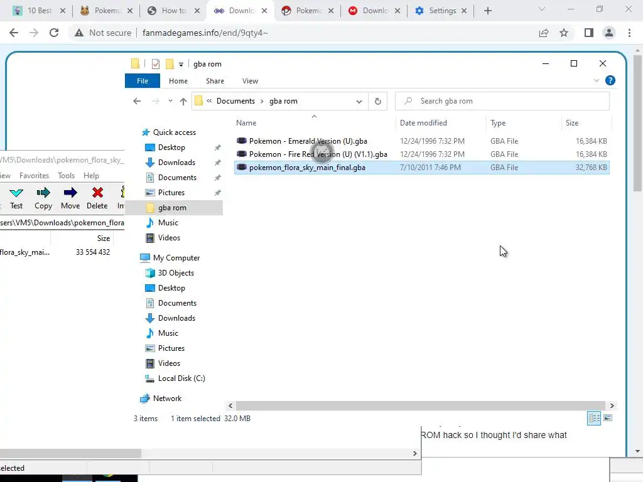The width and height of the screenshot is (643, 482).
Task: Open Quick access in the sidebar
Action: 175,132
